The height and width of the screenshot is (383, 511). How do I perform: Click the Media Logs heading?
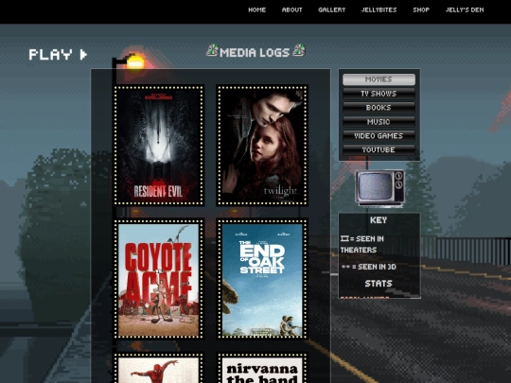tap(255, 52)
